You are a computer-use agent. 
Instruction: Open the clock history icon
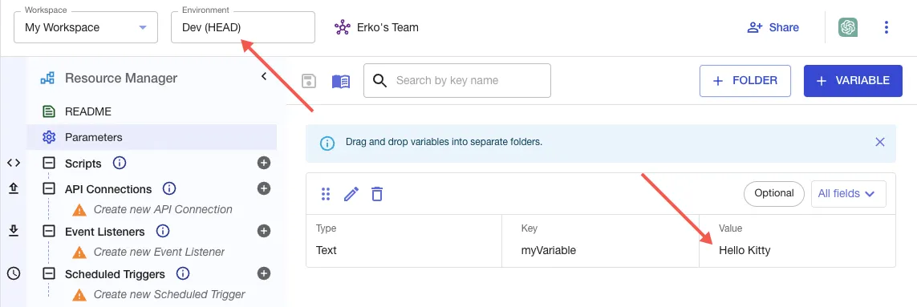tap(14, 273)
